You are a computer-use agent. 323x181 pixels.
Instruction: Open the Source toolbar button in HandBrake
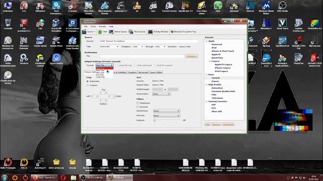(89, 32)
